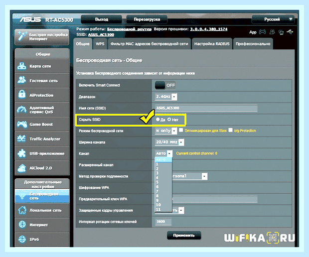Open USB application puzzle icon
Viewport: 309px width, 257px height.
pyautogui.click(x=21, y=153)
